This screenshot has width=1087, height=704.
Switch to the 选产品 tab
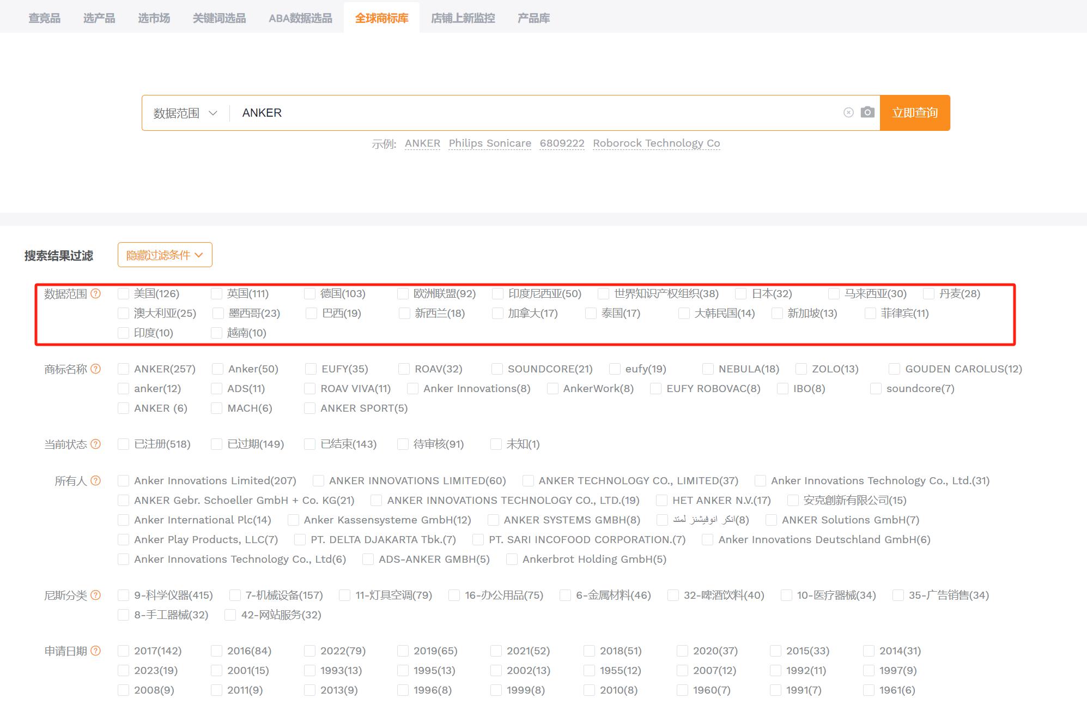pyautogui.click(x=99, y=18)
